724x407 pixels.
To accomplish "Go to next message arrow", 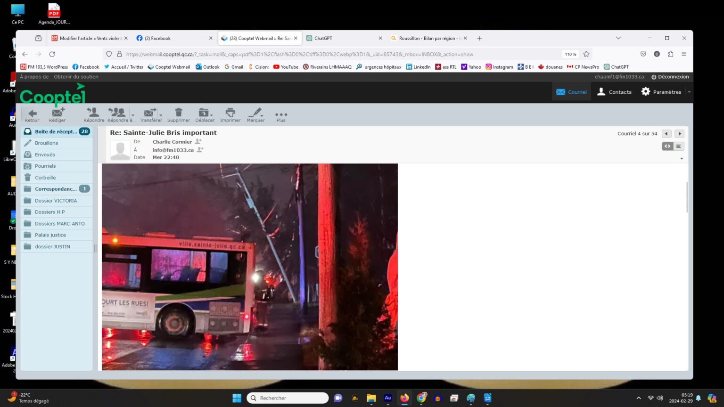I will pos(679,134).
